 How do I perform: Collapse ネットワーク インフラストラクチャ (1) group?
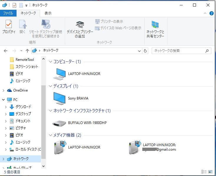click(50, 110)
